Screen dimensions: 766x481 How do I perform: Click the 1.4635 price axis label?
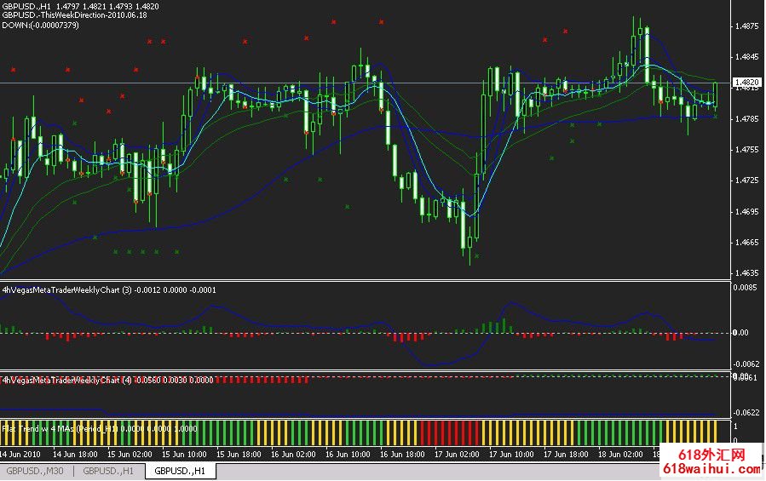click(x=747, y=273)
